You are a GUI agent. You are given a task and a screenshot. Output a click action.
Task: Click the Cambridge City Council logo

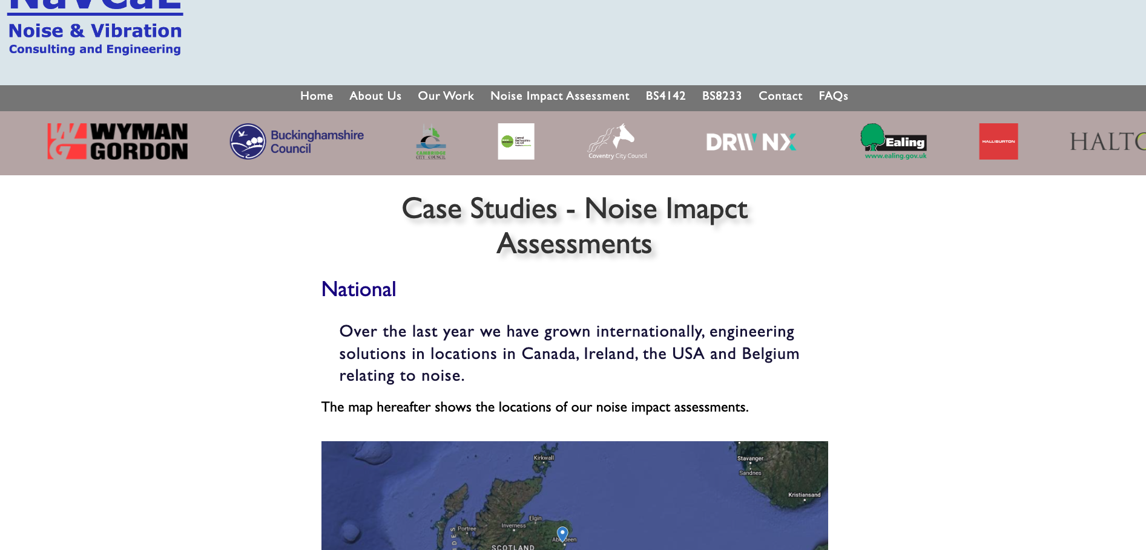tap(431, 142)
